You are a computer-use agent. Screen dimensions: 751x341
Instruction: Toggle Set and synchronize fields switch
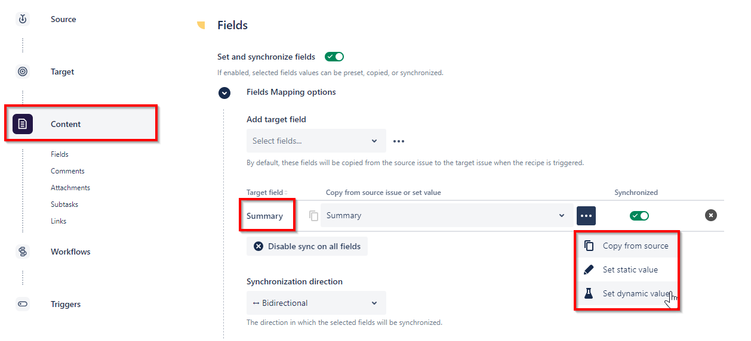(x=334, y=57)
